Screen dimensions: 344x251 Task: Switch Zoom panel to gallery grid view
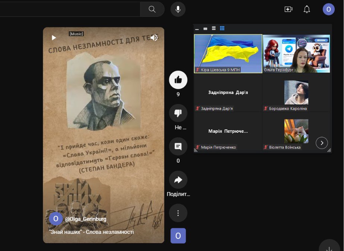[x=222, y=28]
